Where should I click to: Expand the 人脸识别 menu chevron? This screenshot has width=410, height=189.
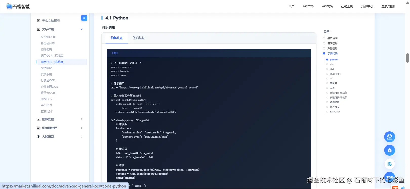pyautogui.click(x=81, y=137)
